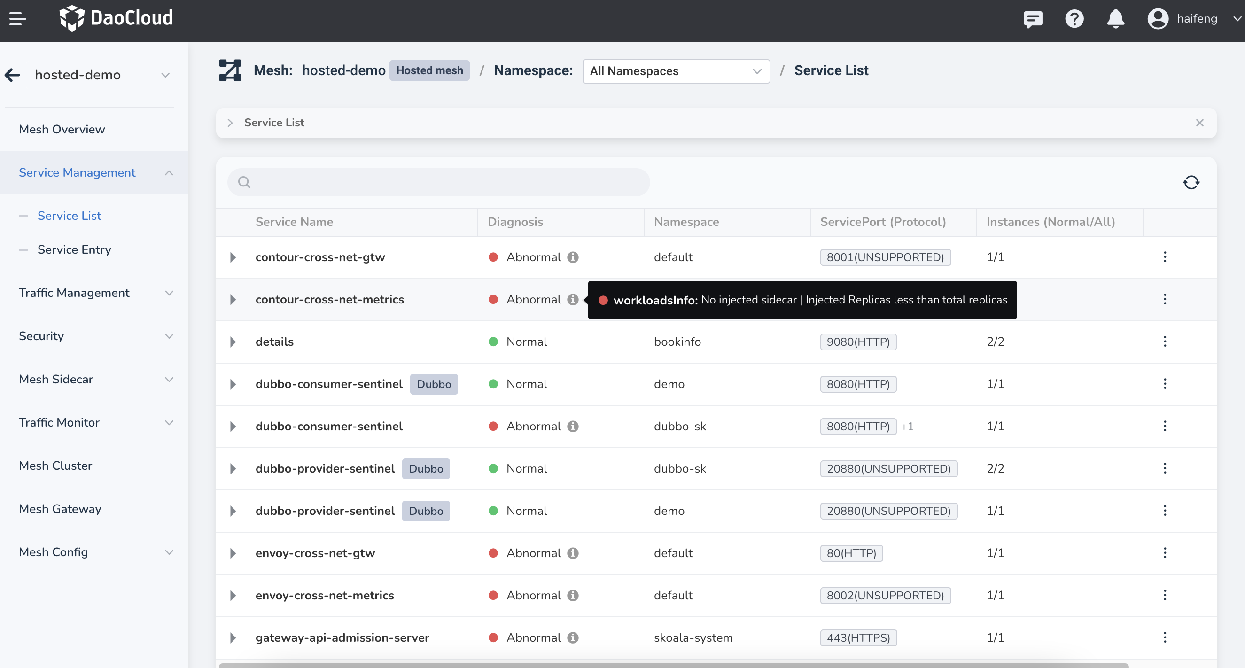Open actions menu for demo dubbo-provider-sentinel row
1245x668 pixels.
[x=1165, y=511]
